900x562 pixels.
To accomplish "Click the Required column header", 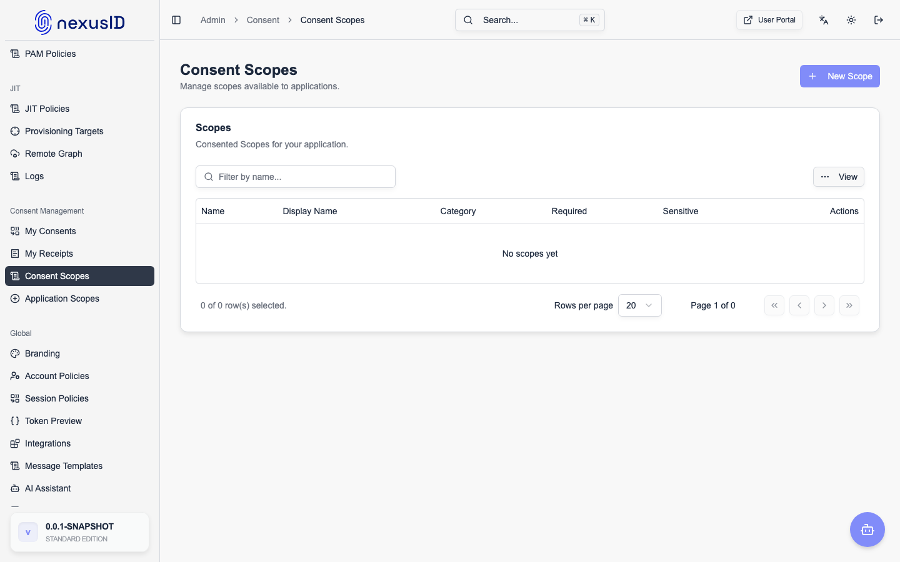I will click(569, 211).
